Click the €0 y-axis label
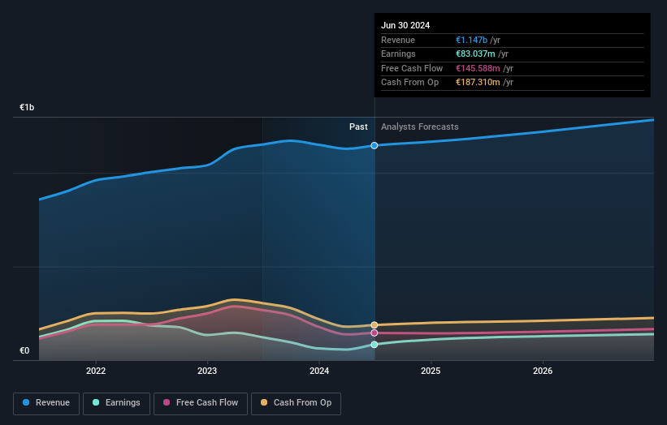The height and width of the screenshot is (425, 667). (24, 350)
